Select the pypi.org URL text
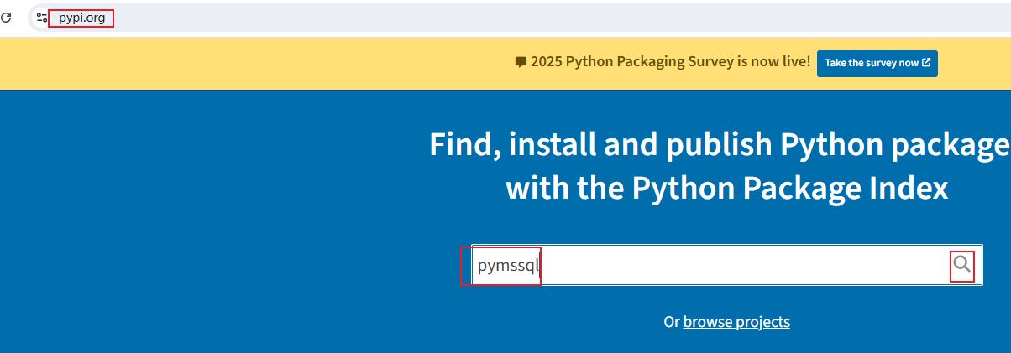The height and width of the screenshot is (353, 1011). coord(81,17)
